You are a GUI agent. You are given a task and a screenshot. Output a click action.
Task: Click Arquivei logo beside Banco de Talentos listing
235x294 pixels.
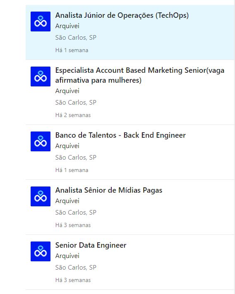coord(41,141)
